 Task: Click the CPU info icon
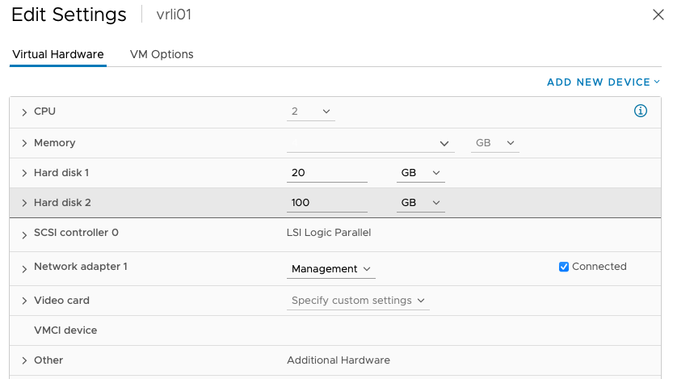(x=641, y=111)
